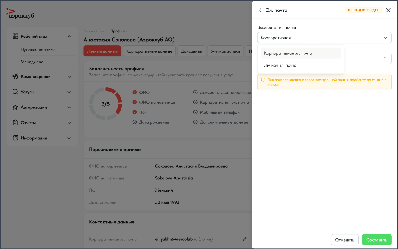Screen dimensions: 398x249
Task: Click the Командировки plane icon
Action: [x=15, y=77]
